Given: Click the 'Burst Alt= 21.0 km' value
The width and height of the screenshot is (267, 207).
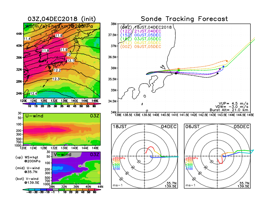Looking at the screenshot, I should 229,110.
